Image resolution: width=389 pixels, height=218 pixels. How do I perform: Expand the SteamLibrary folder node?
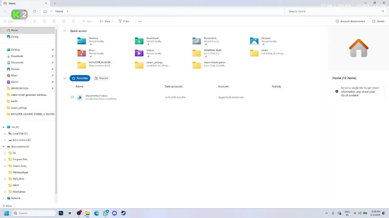5,166
